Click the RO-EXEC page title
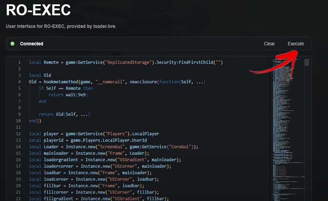Viewport: 328px width, 201px height. pyautogui.click(x=38, y=10)
